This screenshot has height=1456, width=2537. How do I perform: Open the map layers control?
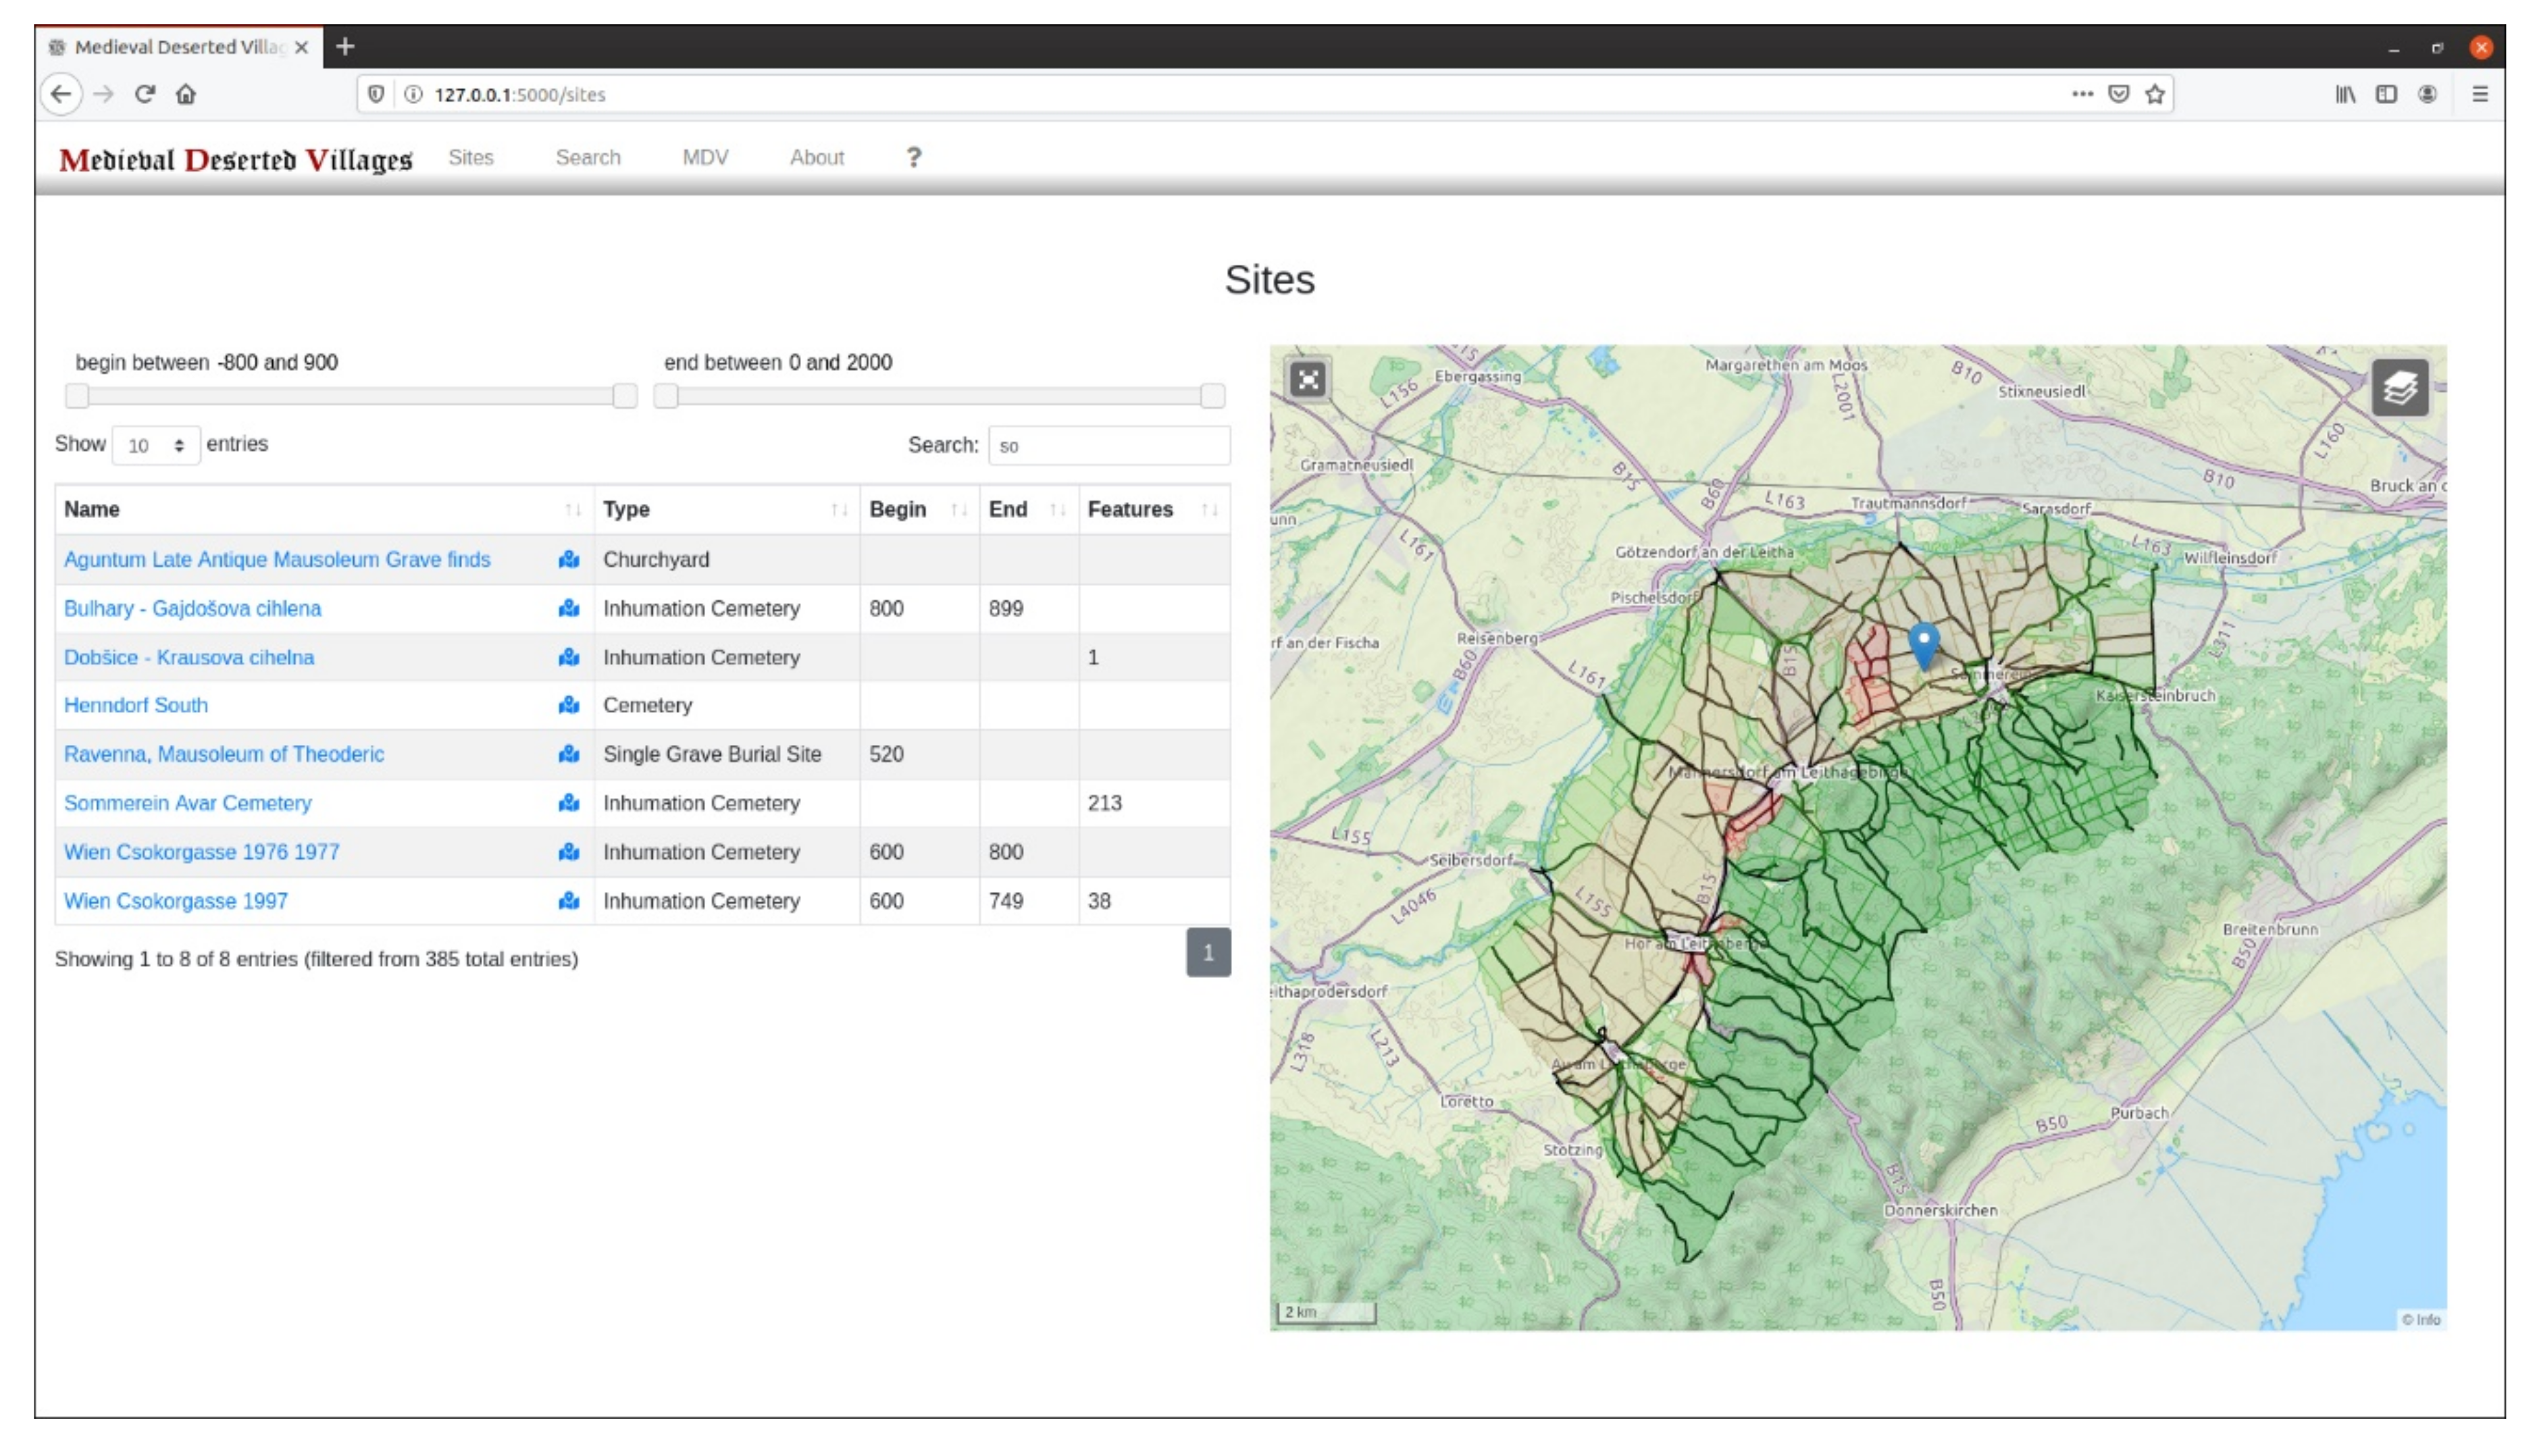[x=2399, y=388]
